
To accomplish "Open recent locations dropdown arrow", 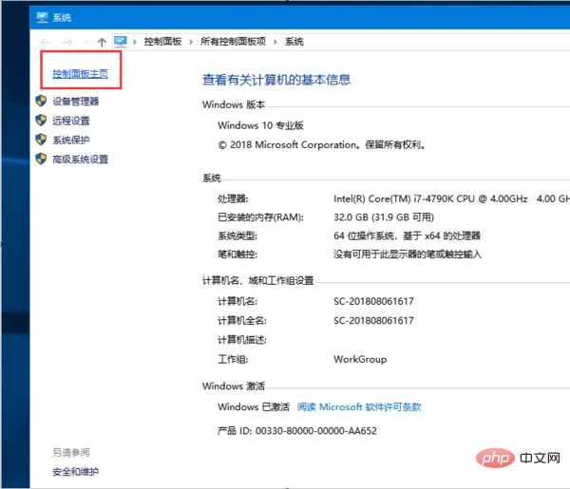I will pos(86,42).
